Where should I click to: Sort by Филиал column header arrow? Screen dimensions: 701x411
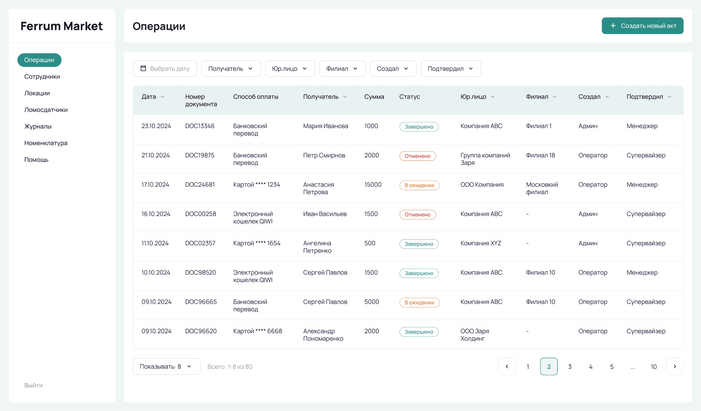coord(555,97)
